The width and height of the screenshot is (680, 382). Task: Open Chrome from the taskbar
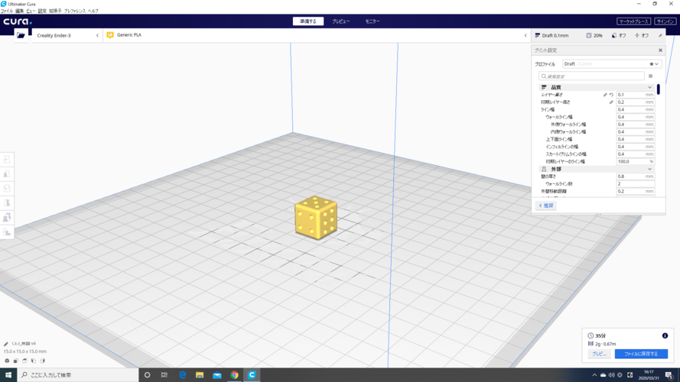click(234, 375)
